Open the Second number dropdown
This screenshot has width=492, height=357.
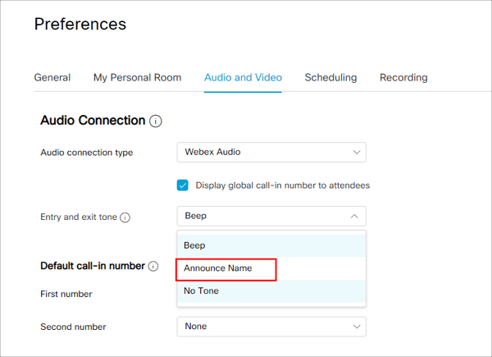pyautogui.click(x=271, y=327)
